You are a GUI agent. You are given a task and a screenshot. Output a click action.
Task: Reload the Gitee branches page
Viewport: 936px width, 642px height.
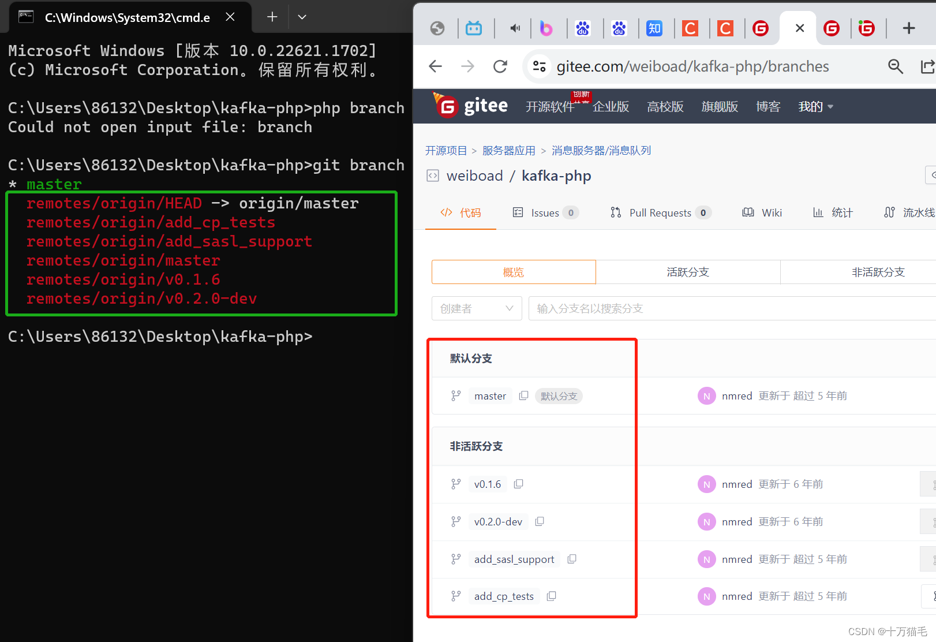click(x=500, y=66)
